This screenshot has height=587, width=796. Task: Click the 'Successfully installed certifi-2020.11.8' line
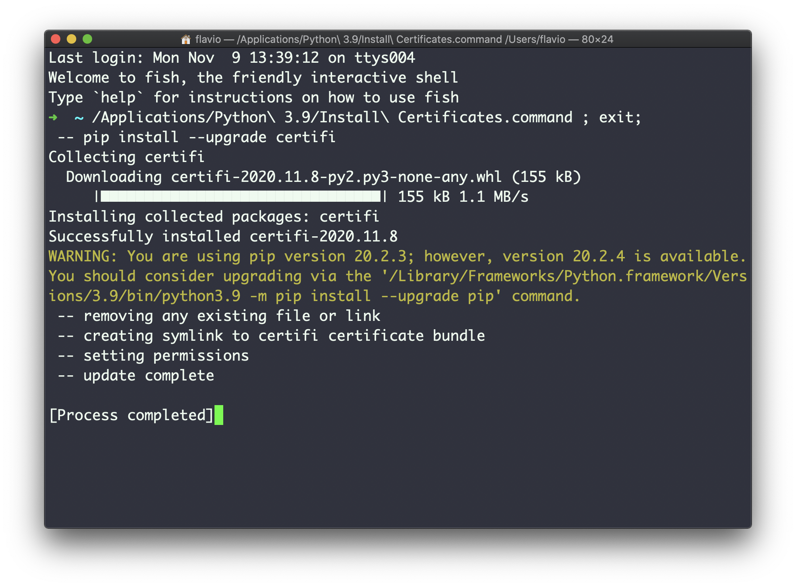pos(222,236)
